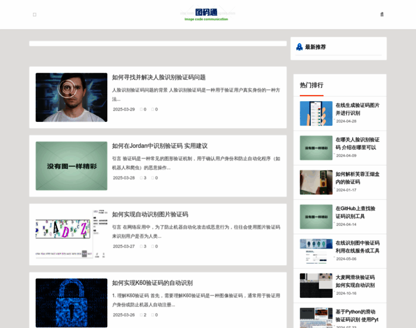Image resolution: width=416 pixels, height=328 pixels.
Task: Click the blue padlock article thumbnail
Action: 71,303
